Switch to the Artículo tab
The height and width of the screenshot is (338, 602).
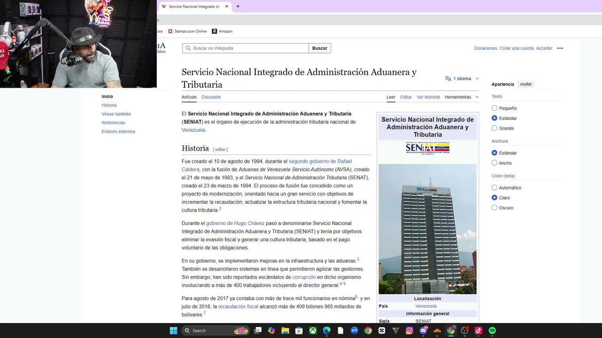[x=189, y=97]
